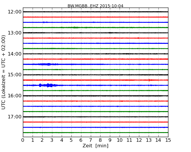This screenshot has height=152, width=191.
Task: Select the 13:00 y-axis tick label
Action: point(14,33)
